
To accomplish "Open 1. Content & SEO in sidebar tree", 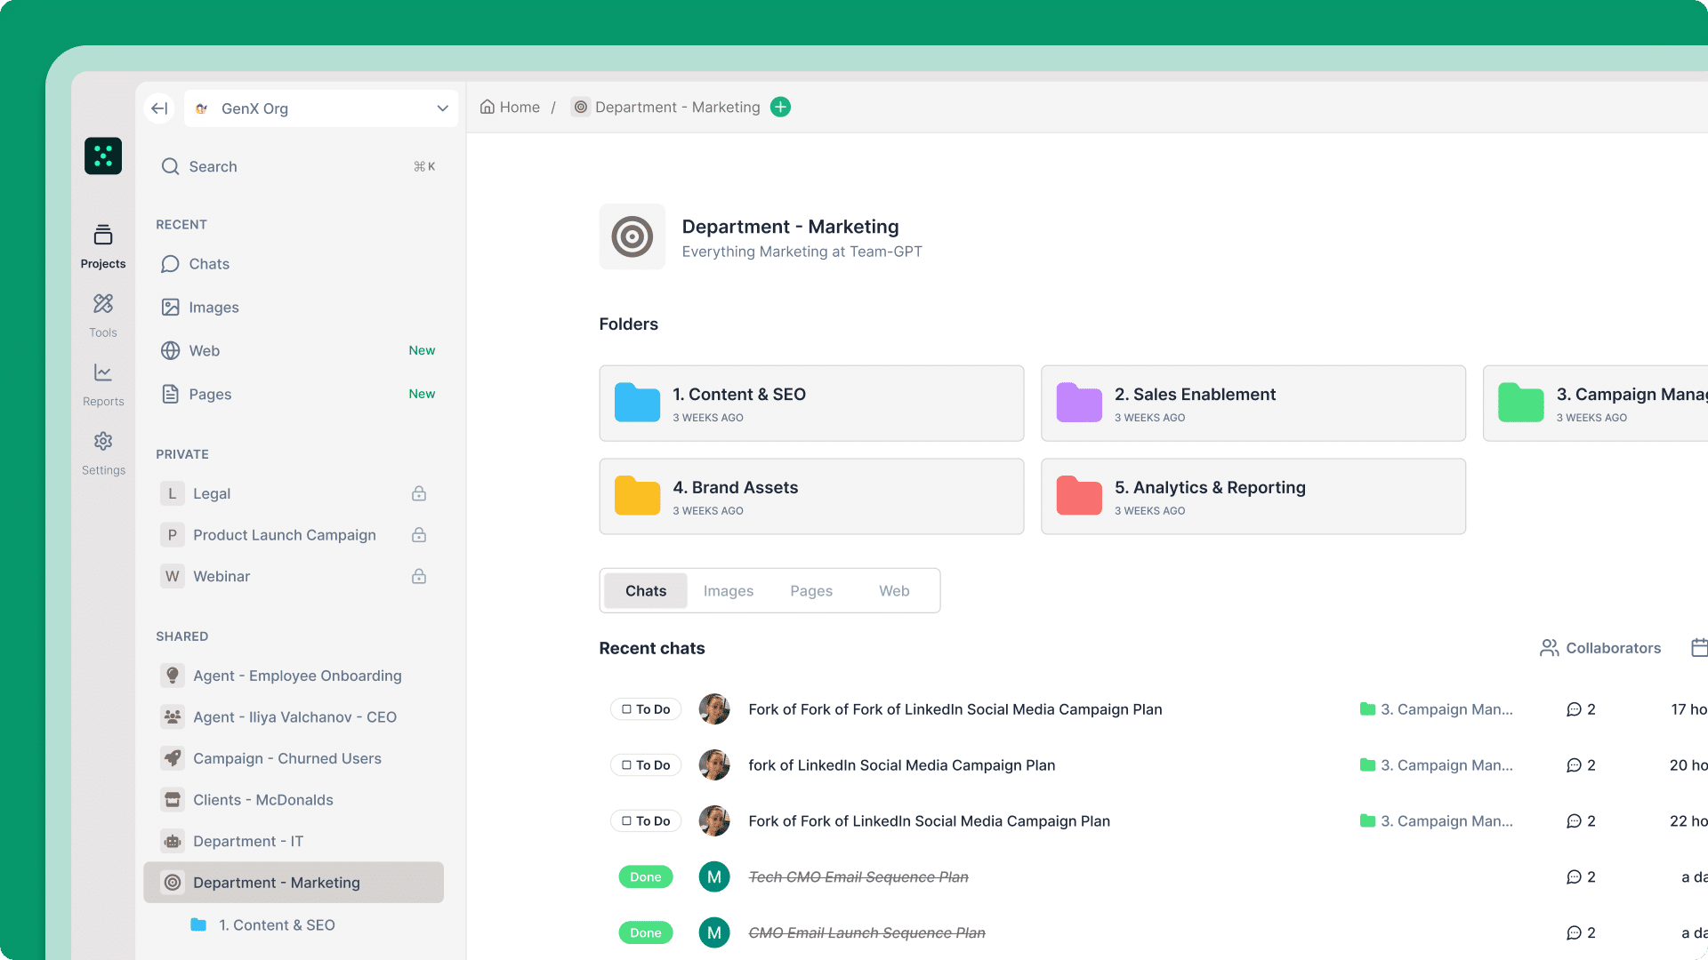I will tap(263, 925).
